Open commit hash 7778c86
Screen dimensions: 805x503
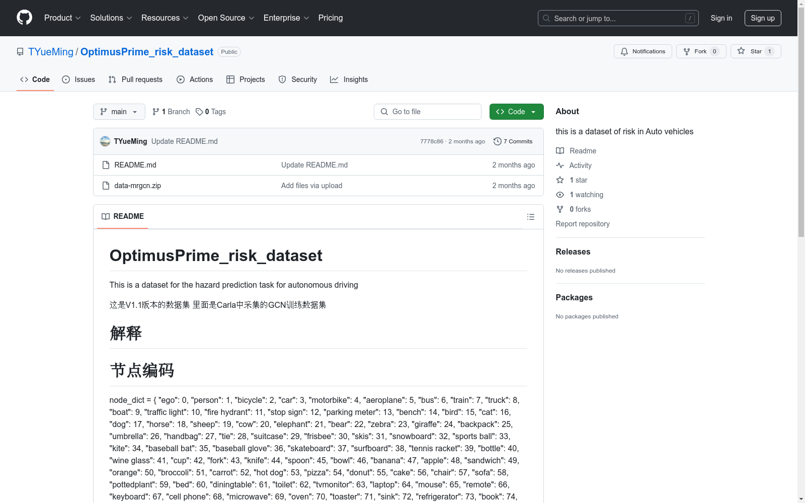pyautogui.click(x=432, y=141)
